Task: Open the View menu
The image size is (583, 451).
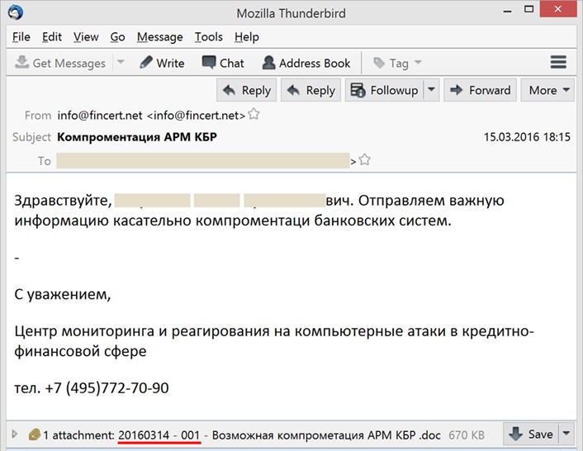Action: (x=86, y=37)
